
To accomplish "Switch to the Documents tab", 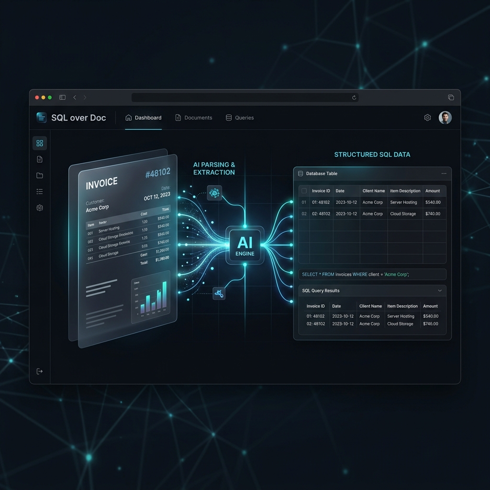I will (194, 118).
